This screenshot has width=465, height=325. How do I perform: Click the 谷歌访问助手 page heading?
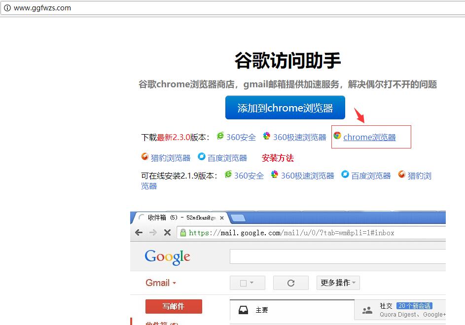point(287,61)
